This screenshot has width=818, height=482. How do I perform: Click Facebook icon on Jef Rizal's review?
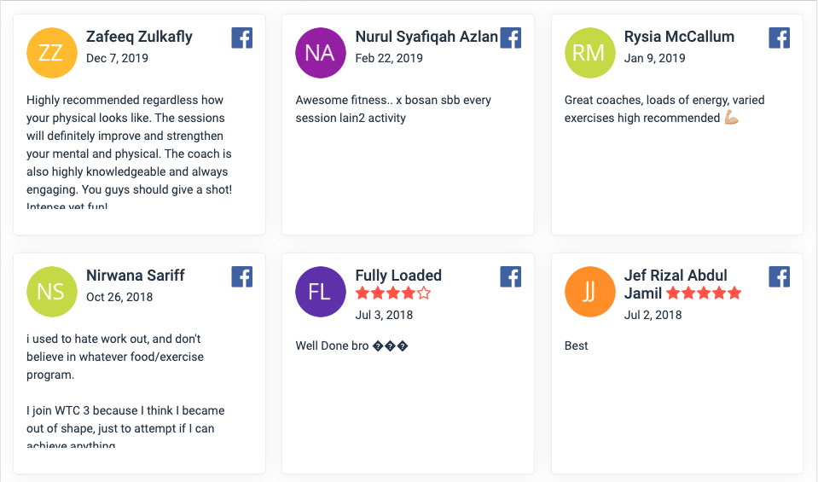point(779,276)
